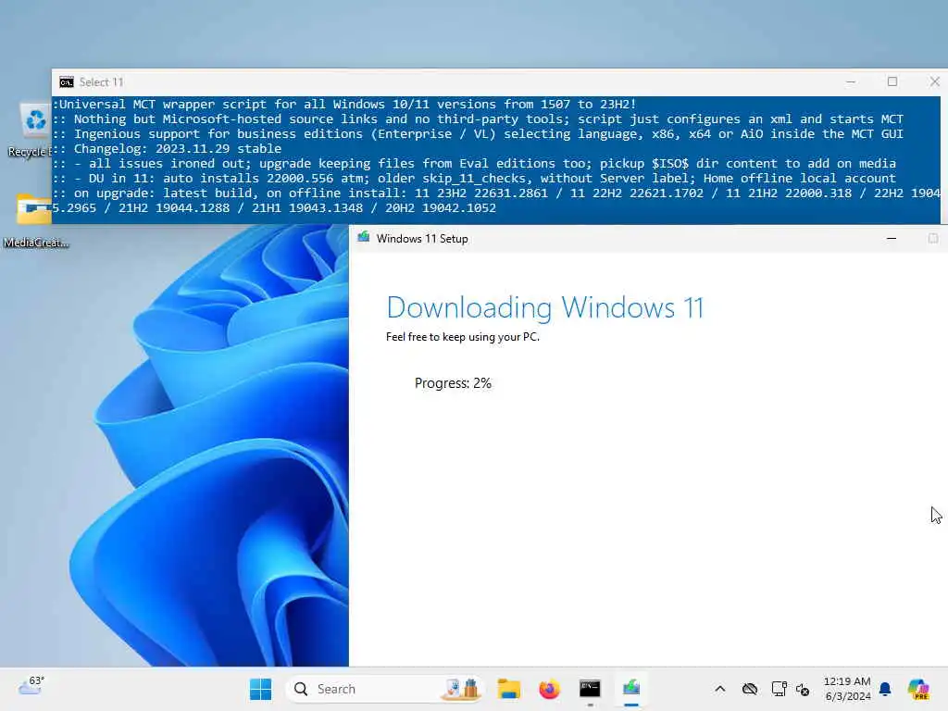Click the muted volume tray icon
Image resolution: width=948 pixels, height=711 pixels.
[803, 689]
